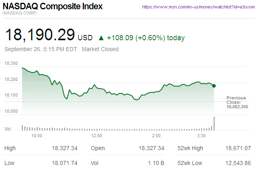The height and width of the screenshot is (169, 257).
Task: Click the NASDAQ Composite Index title
Action: 52,7
